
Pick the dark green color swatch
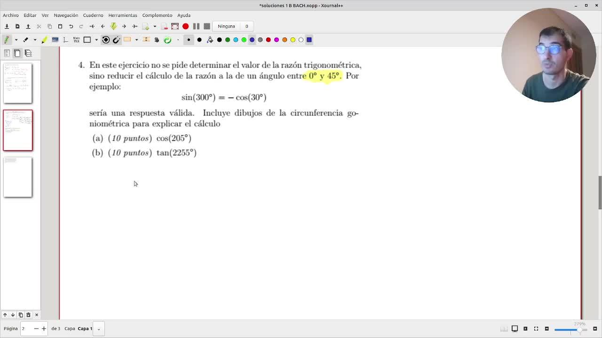(x=228, y=40)
